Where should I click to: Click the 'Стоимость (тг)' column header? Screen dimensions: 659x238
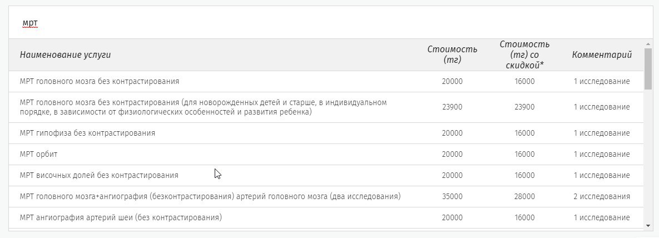point(452,54)
